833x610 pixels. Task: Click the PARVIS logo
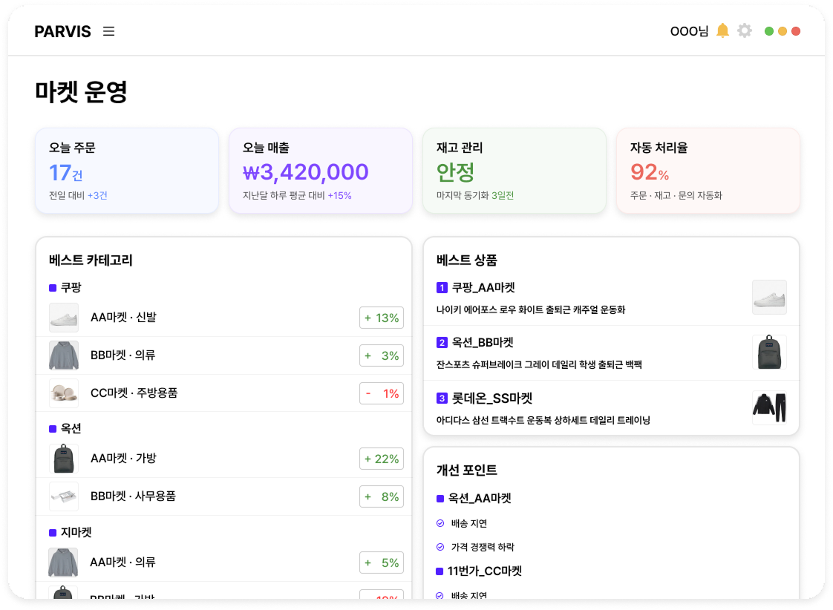coord(62,31)
